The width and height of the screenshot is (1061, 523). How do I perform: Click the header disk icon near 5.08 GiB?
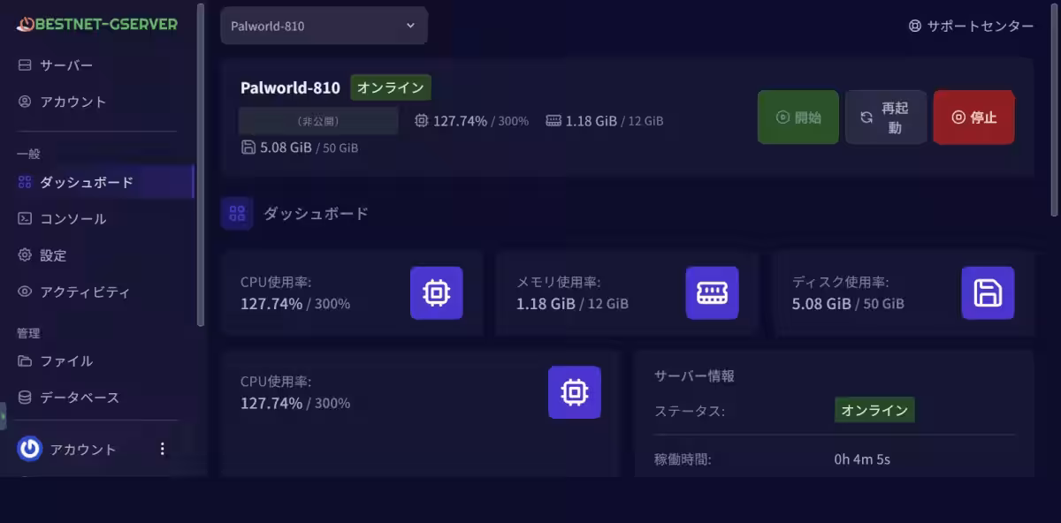(x=248, y=148)
